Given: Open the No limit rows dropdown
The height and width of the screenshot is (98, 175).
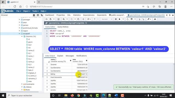Looking at the screenshot, I should (x=107, y=19).
